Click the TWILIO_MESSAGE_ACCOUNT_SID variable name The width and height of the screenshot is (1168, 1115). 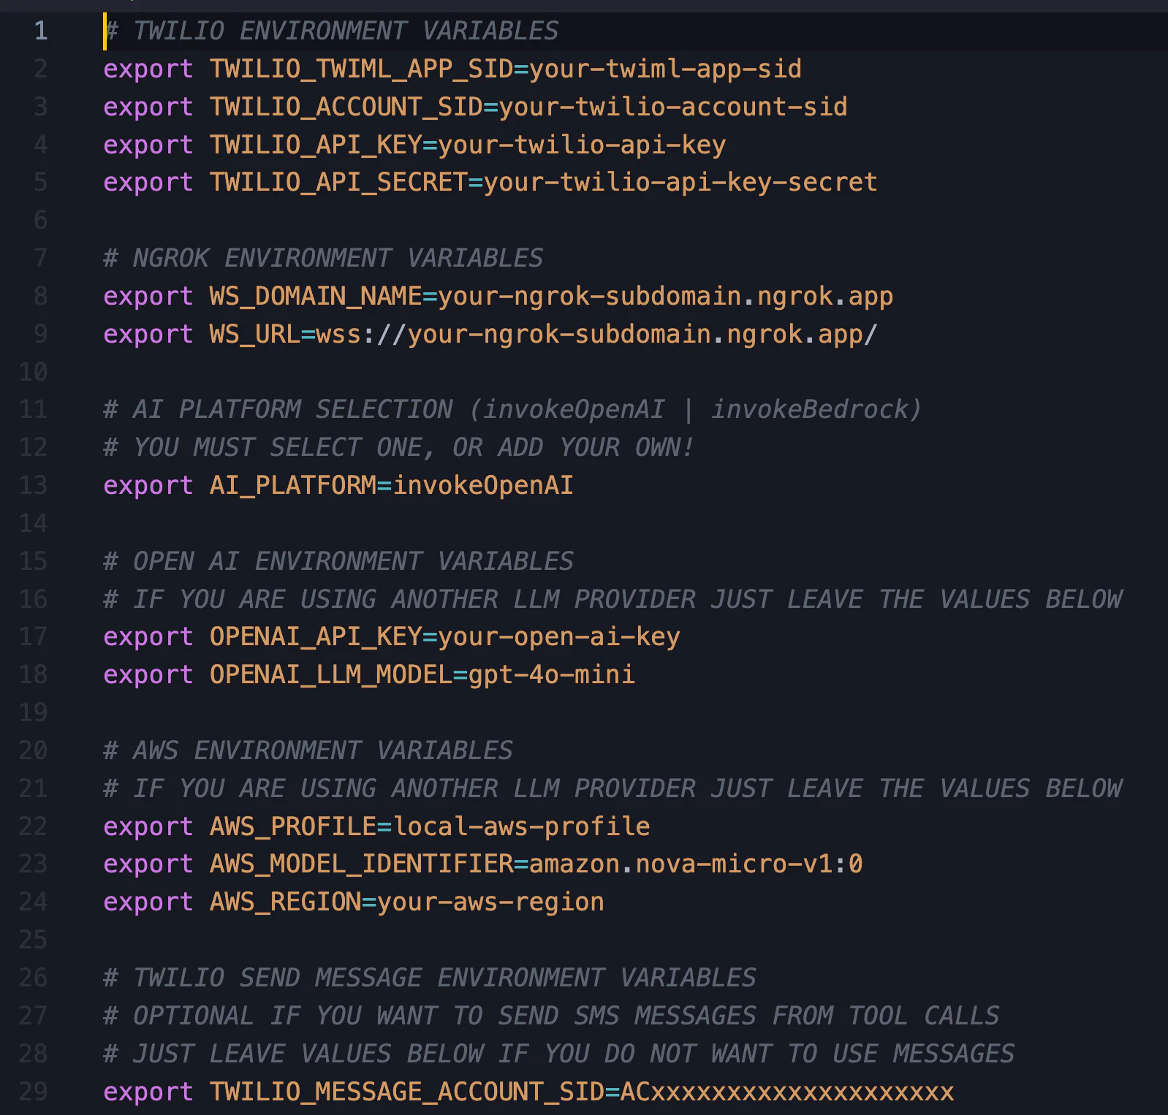click(406, 1092)
